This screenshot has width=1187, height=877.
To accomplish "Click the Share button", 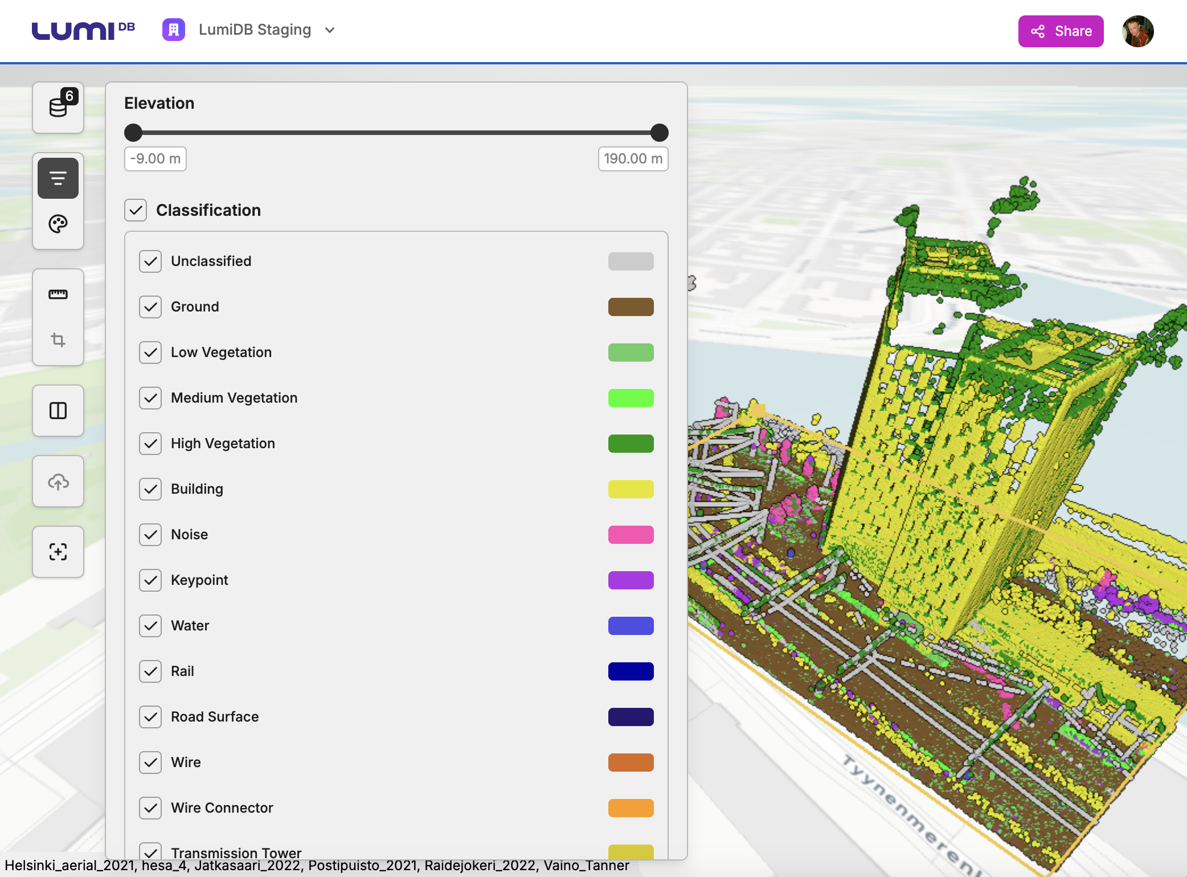I will (1061, 31).
